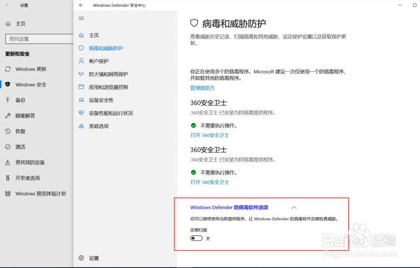The height and width of the screenshot is (268, 420).
Task: Collapse Windows Defender 防病毒软件选项 chevron
Action: [x=294, y=208]
